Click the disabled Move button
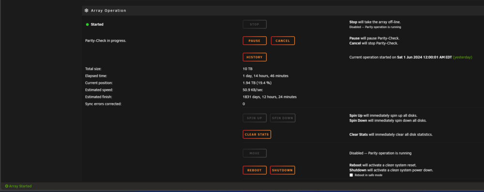Viewport: 484px width, 192px height. point(255,153)
